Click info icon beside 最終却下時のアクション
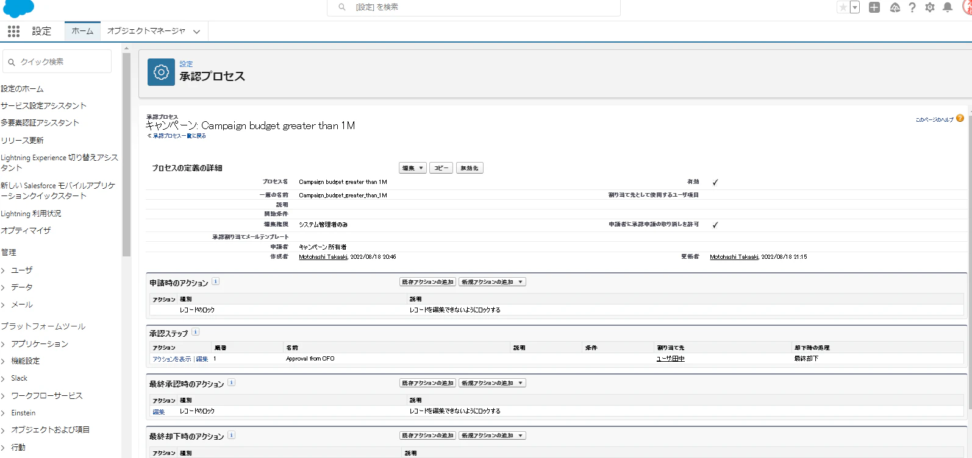The height and width of the screenshot is (458, 972). point(231,435)
